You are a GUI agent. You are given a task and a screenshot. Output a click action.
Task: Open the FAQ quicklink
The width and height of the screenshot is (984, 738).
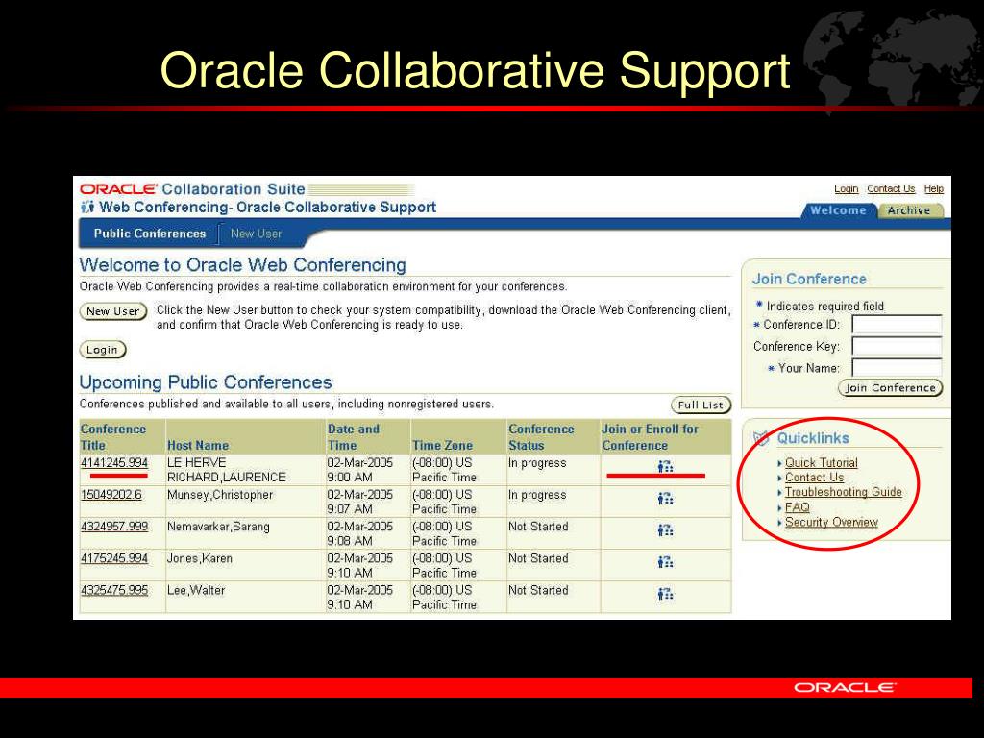click(x=797, y=507)
